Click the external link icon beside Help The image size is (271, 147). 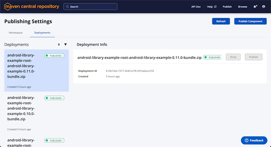point(215,7)
